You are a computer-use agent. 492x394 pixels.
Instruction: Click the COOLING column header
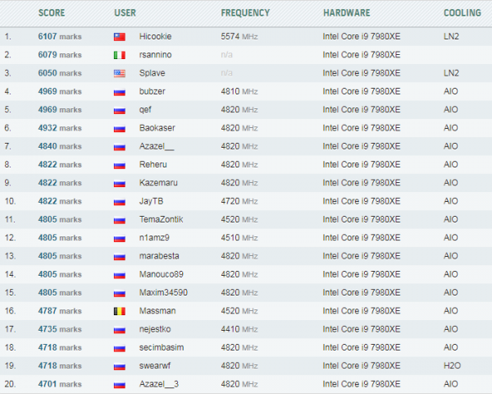pyautogui.click(x=462, y=13)
